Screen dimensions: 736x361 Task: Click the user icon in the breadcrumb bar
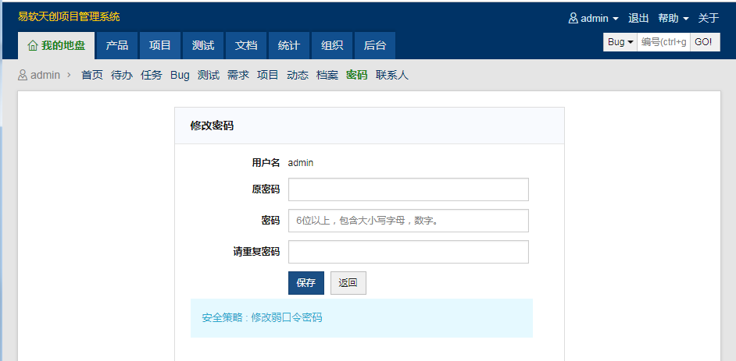23,75
